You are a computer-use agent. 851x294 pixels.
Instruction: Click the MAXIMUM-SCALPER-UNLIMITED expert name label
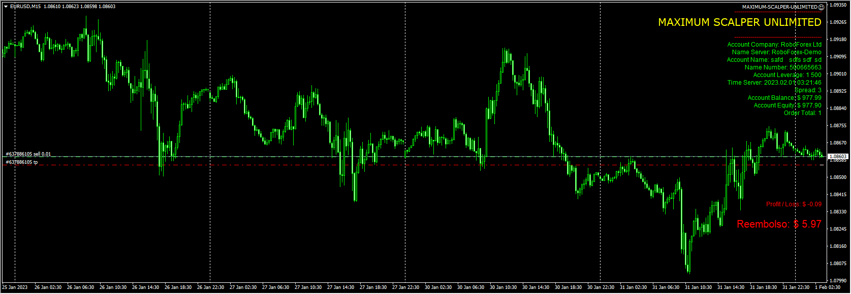click(780, 7)
